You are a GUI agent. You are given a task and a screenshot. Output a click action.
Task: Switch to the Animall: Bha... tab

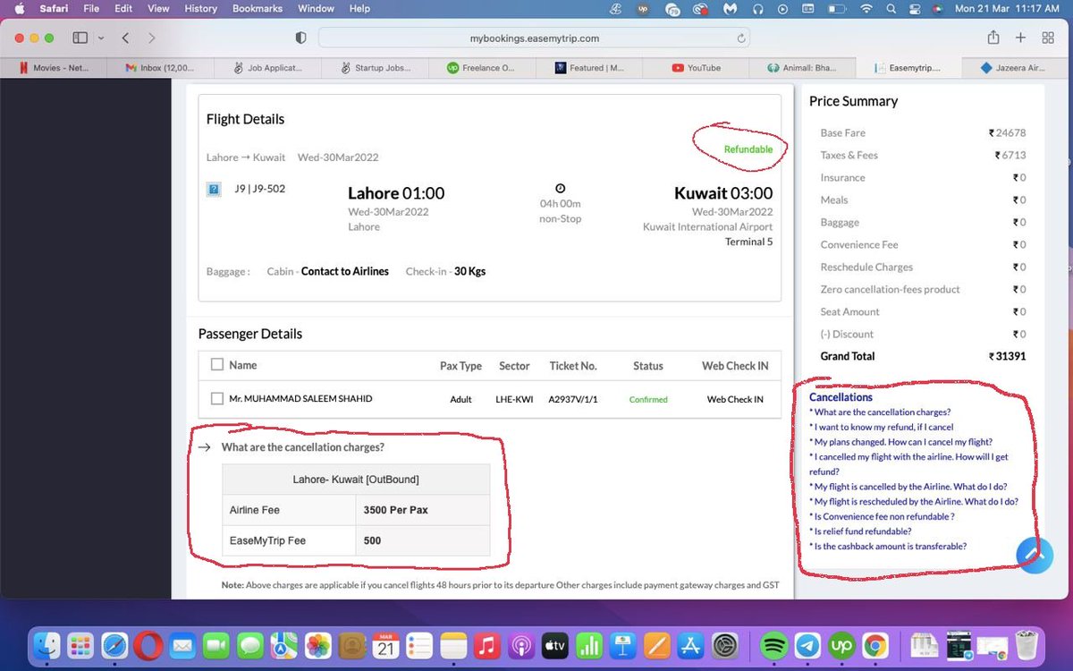coord(801,68)
